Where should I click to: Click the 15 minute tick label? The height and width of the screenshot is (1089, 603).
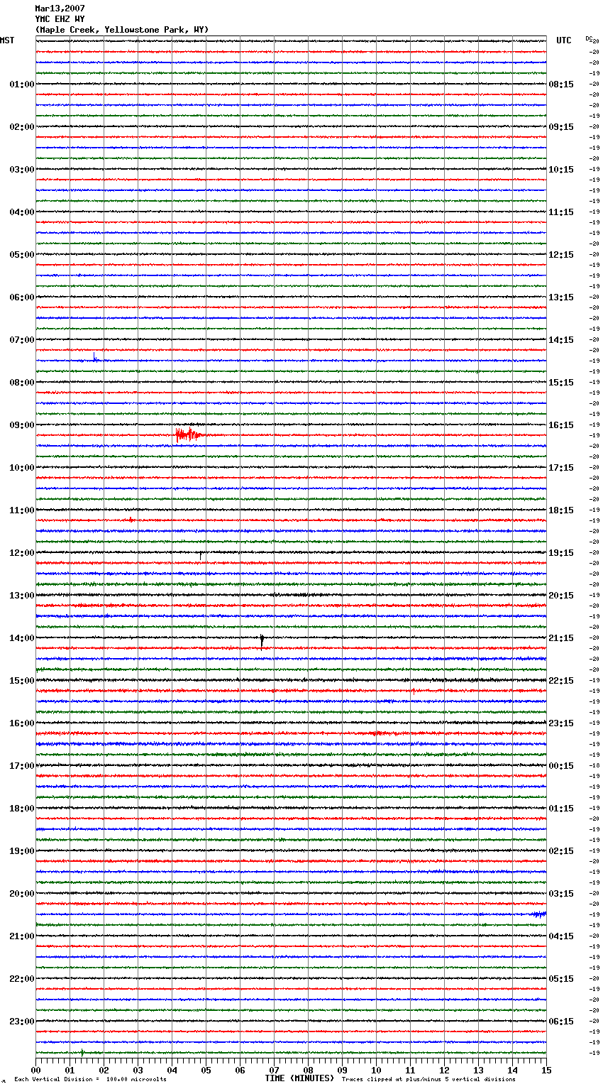point(546,1071)
